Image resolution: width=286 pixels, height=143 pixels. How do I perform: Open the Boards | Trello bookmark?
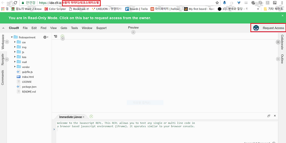pos(136,9)
